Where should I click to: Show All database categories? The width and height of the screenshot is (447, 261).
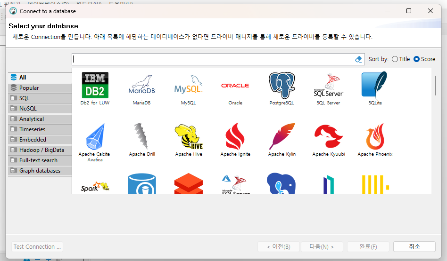(40, 77)
